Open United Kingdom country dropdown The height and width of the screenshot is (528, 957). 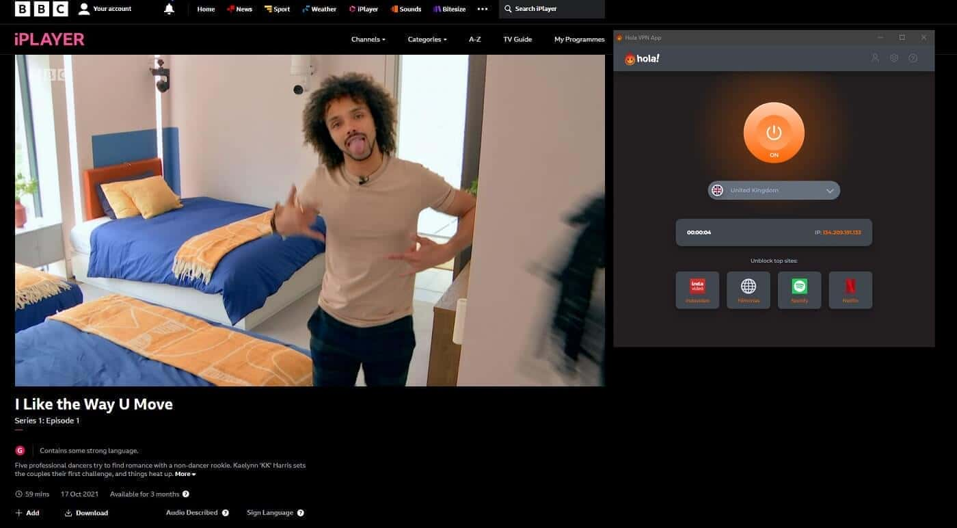coord(774,190)
